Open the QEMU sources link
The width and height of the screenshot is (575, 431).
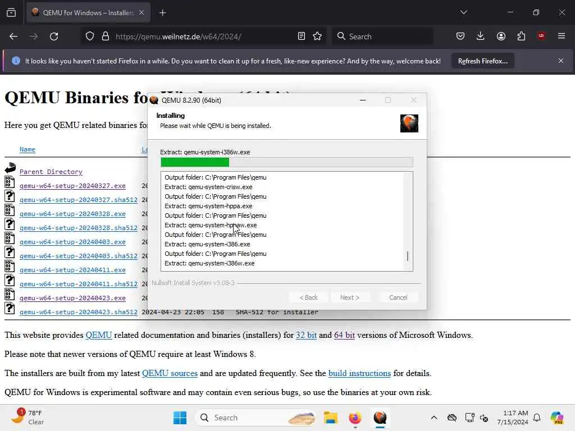[170, 373]
